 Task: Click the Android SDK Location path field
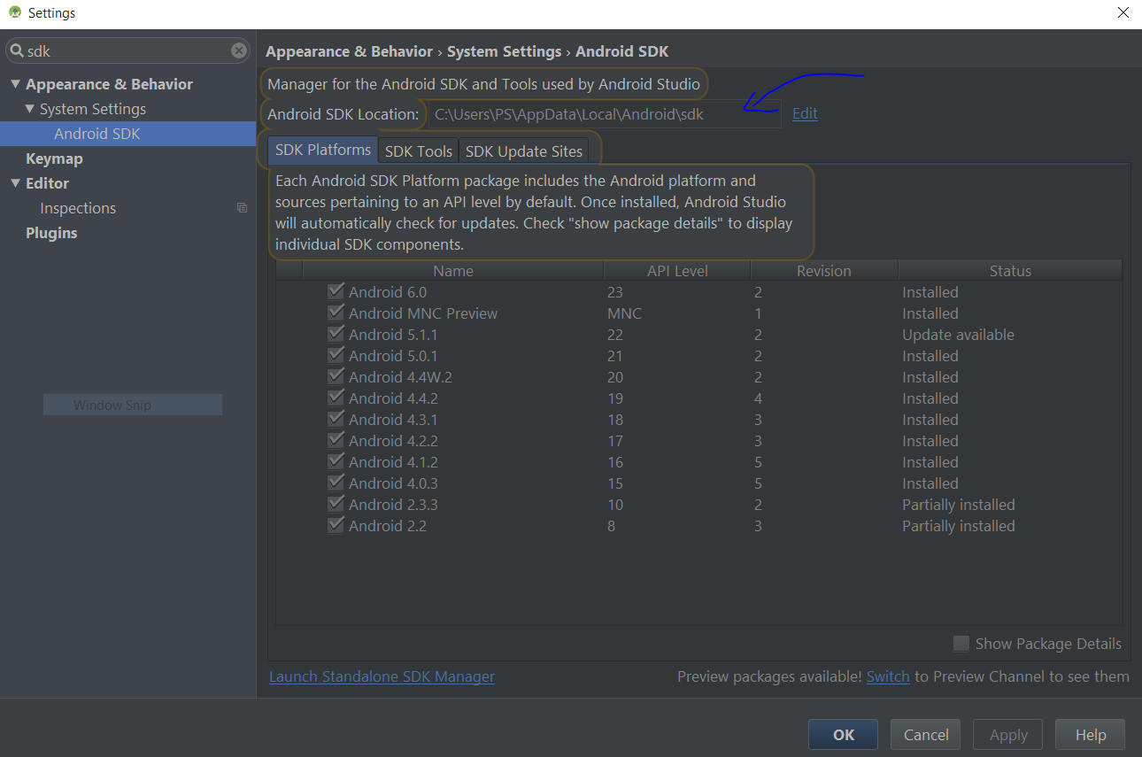point(605,114)
